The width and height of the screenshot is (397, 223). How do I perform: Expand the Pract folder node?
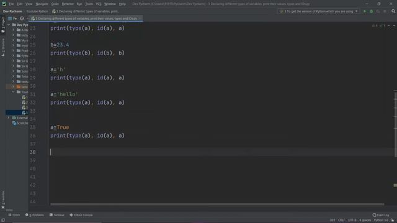click(14, 51)
